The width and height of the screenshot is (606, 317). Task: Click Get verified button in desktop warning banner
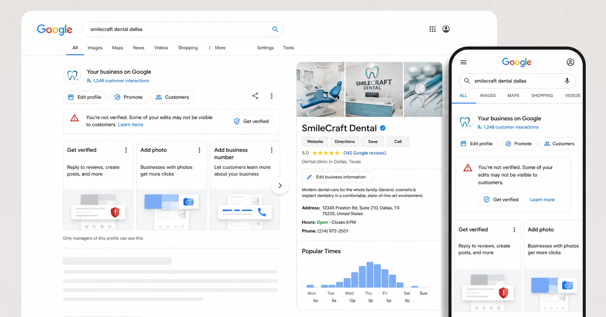point(251,121)
